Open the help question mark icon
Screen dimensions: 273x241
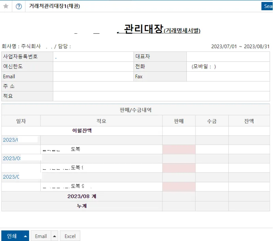[x=19, y=6]
